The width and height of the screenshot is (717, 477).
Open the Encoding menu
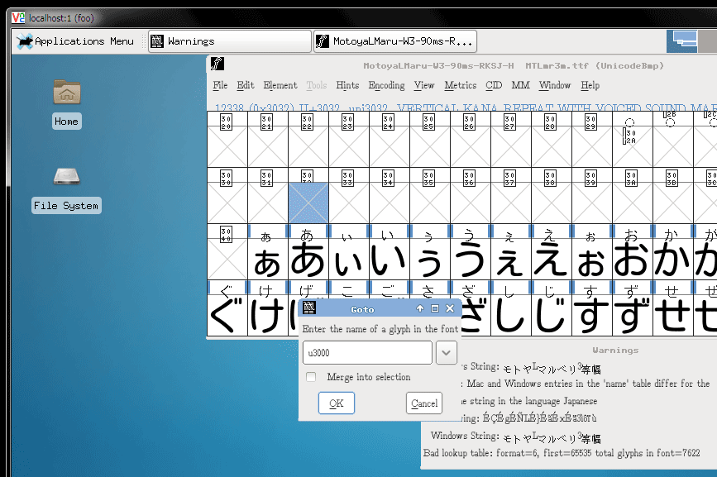coord(386,85)
